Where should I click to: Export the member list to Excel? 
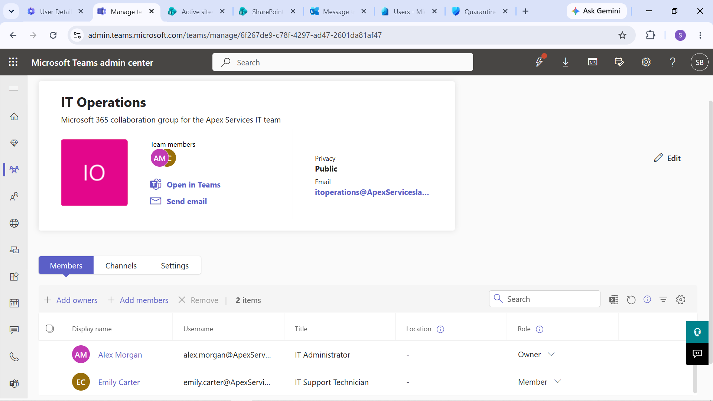614,300
